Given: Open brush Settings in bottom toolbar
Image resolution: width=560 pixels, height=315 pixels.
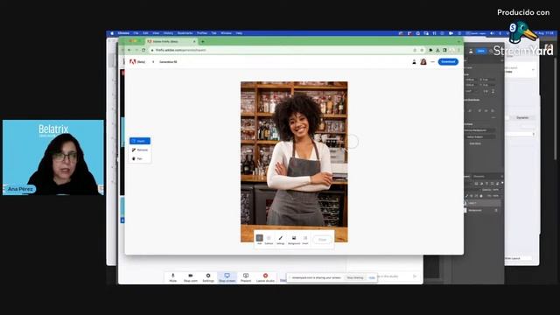Looking at the screenshot, I should 281,239.
